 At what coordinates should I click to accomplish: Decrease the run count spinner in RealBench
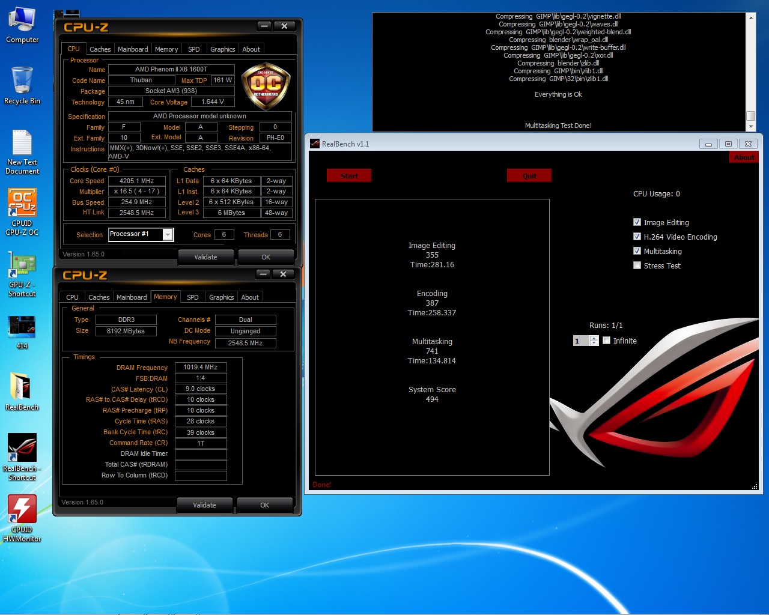pyautogui.click(x=594, y=343)
